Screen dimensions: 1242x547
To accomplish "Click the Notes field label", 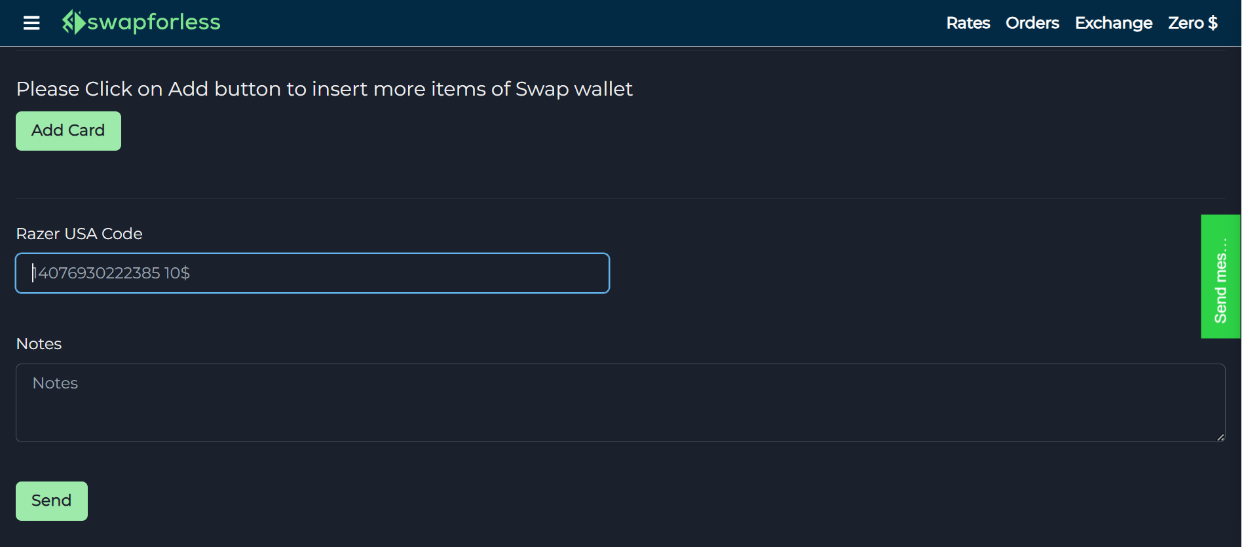I will click(x=39, y=343).
